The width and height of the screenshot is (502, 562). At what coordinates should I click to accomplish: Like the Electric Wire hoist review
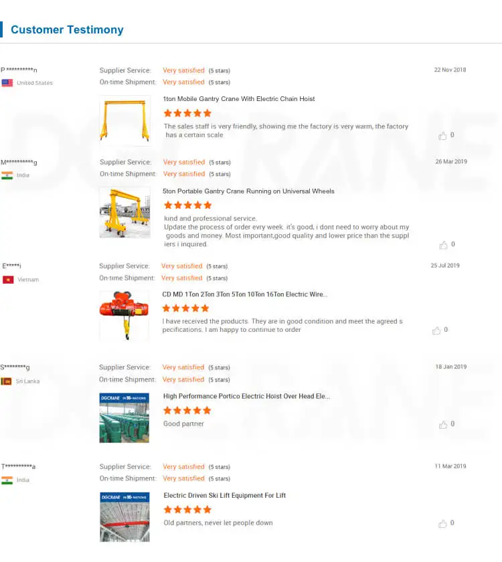click(436, 331)
